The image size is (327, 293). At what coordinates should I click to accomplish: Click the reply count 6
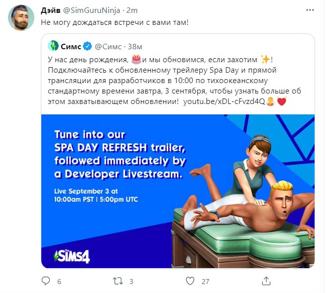click(x=59, y=282)
